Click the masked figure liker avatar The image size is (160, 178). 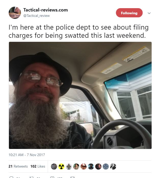(x=91, y=167)
